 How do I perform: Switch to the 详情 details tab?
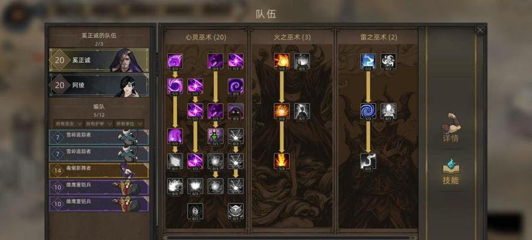[x=451, y=128]
